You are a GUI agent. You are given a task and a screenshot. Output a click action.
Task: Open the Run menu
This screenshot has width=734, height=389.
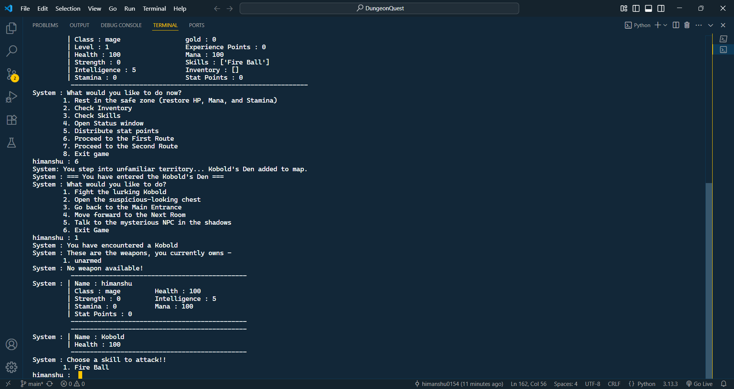click(130, 8)
